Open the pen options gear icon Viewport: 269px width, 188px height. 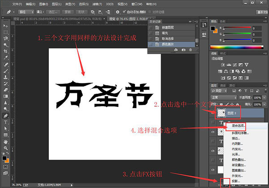tap(117, 12)
